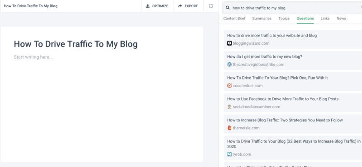
Task: Click the thecreativegirlbosstribe.com WordPress favicon
Action: [229, 65]
